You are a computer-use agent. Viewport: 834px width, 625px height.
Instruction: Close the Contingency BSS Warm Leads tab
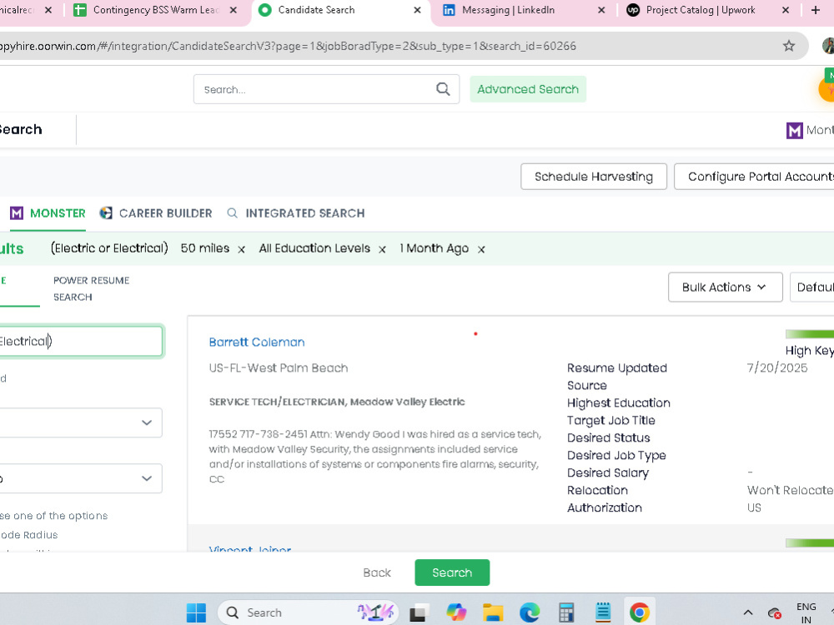(x=234, y=10)
